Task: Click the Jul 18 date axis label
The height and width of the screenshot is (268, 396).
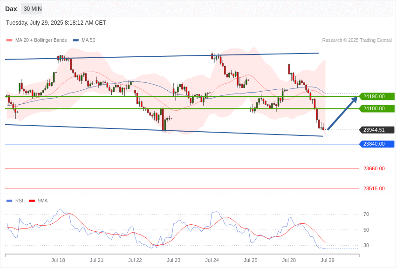Action: tap(58, 260)
